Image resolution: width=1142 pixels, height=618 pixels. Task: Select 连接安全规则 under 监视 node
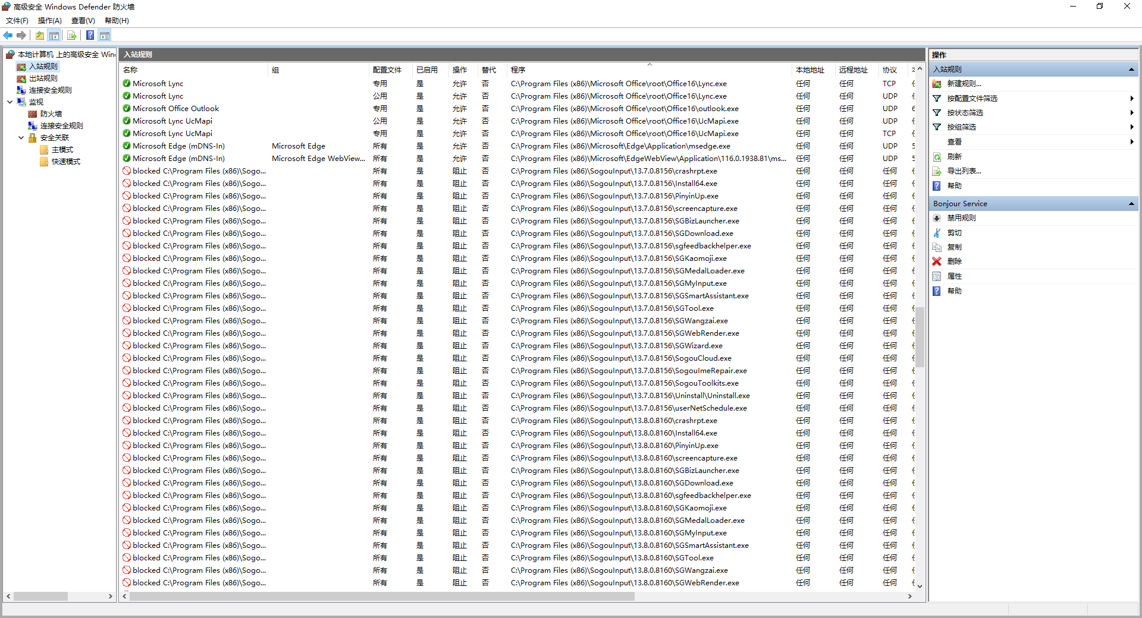(62, 126)
